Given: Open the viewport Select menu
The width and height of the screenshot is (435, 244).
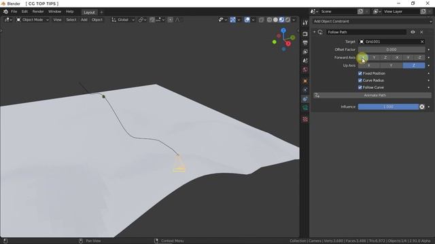Looking at the screenshot, I should 71,20.
